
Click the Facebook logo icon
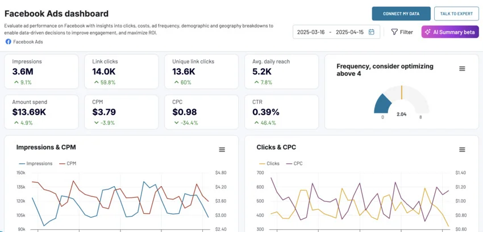tap(9, 41)
